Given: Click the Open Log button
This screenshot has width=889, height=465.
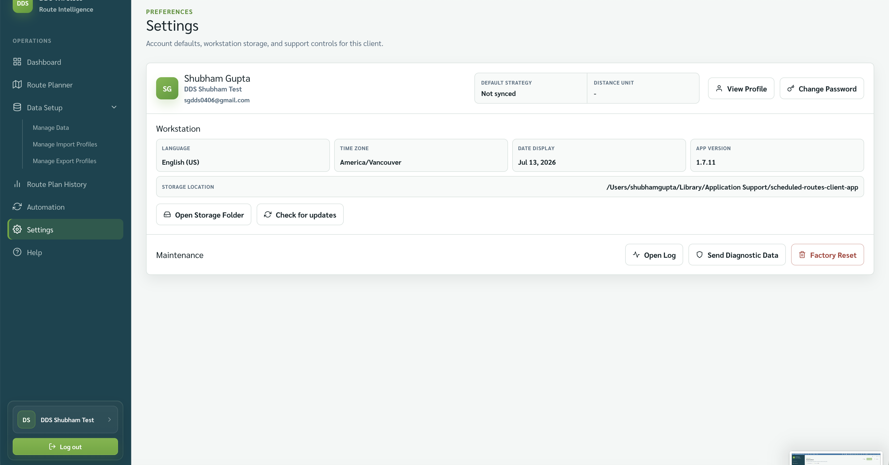Looking at the screenshot, I should click(654, 255).
